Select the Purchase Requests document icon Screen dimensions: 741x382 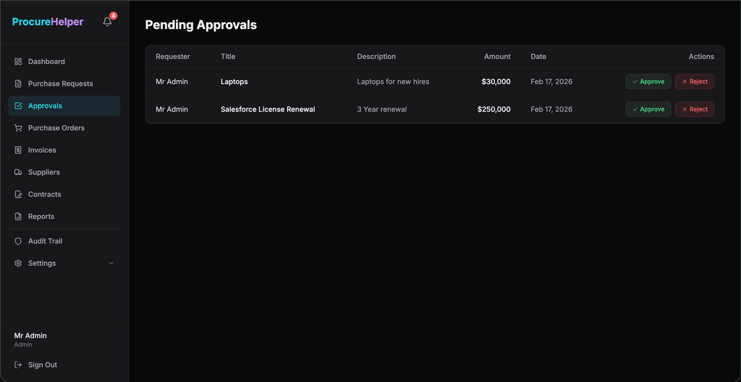tap(19, 83)
